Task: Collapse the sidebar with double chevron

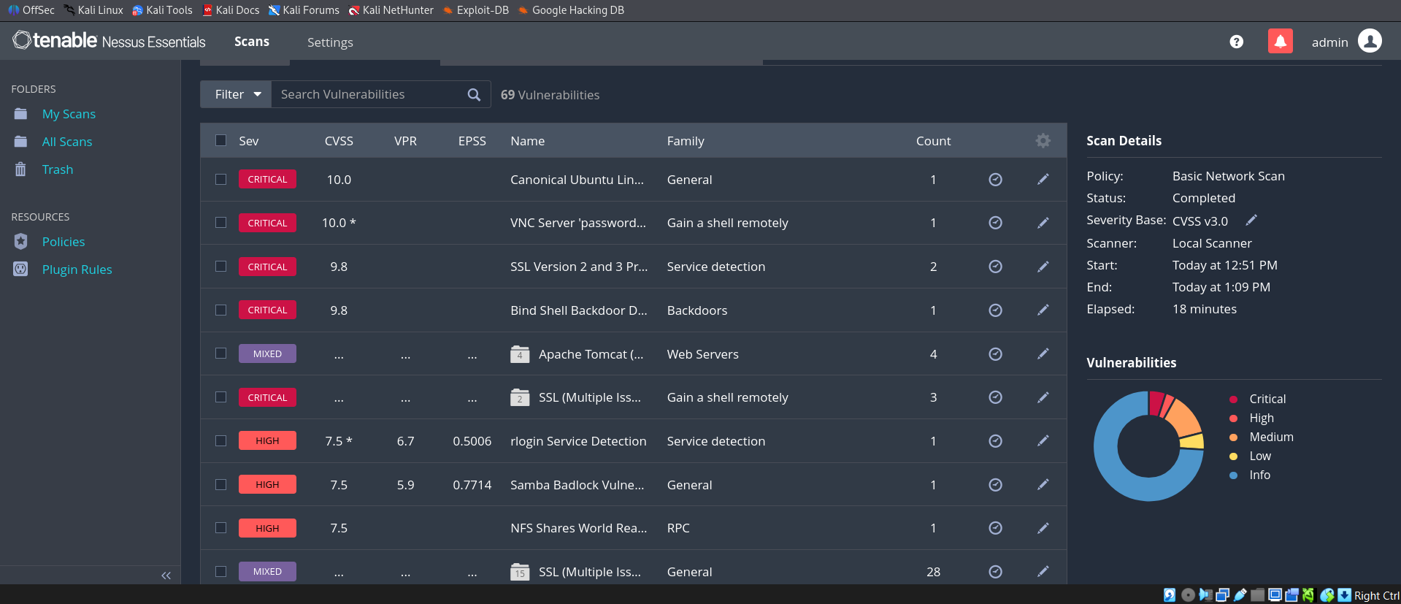Action: coord(166,576)
